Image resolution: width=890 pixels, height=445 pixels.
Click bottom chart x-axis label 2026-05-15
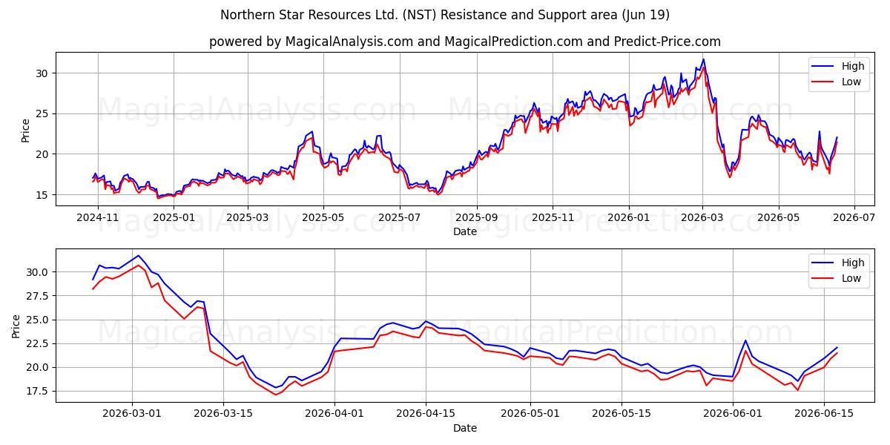coord(622,415)
